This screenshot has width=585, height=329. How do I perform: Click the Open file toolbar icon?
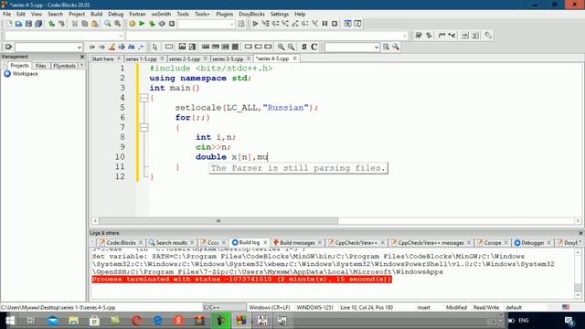(18, 24)
